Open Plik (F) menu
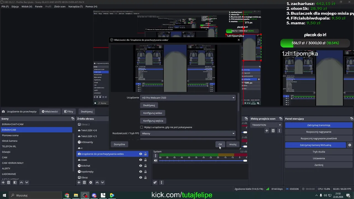Image resolution: width=354 pixels, height=199 pixels. point(5,6)
